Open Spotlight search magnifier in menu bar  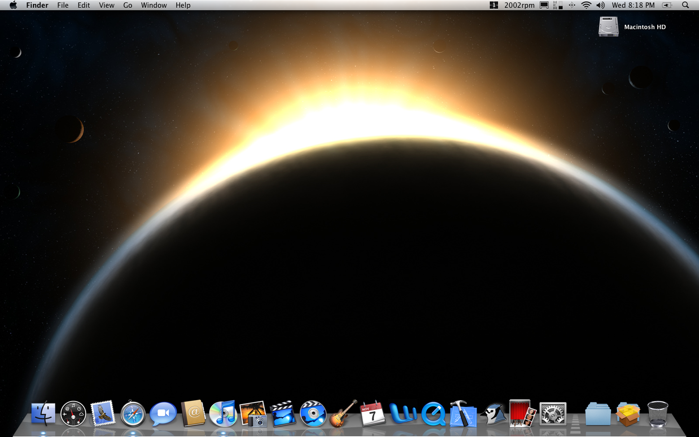tap(685, 5)
